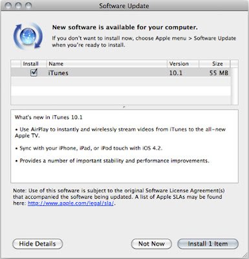Close the Software Update window
Image resolution: width=249 pixels, height=259 pixels.
click(x=8, y=6)
